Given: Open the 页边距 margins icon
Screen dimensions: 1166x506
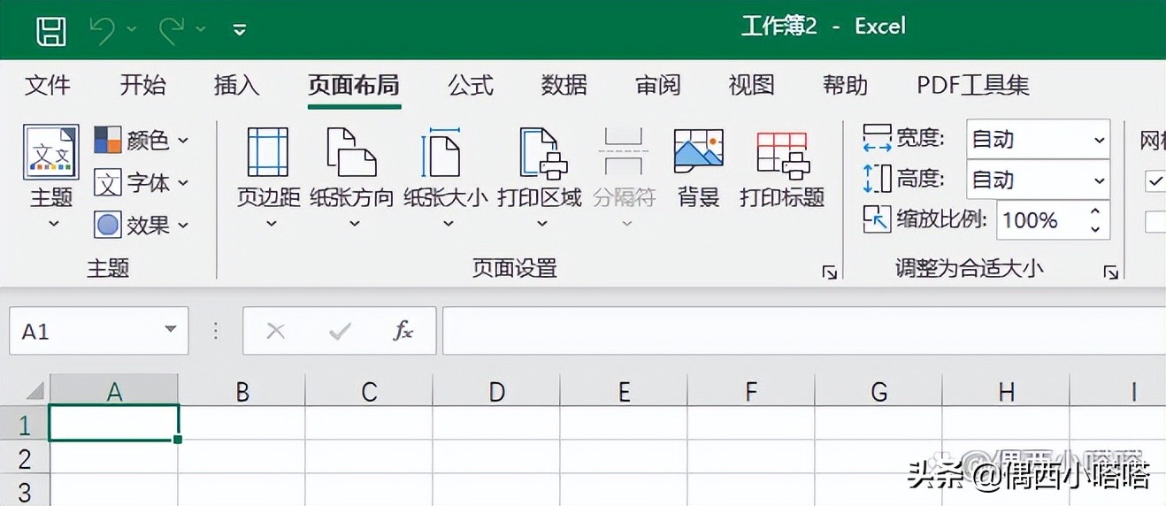Looking at the screenshot, I should click(x=268, y=152).
